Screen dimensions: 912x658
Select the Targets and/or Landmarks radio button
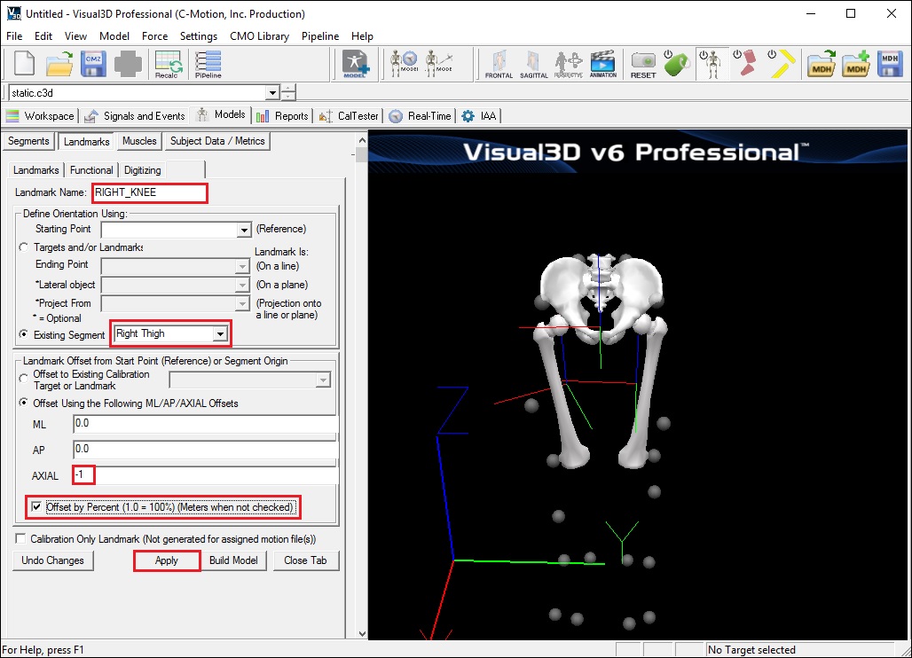tap(23, 247)
